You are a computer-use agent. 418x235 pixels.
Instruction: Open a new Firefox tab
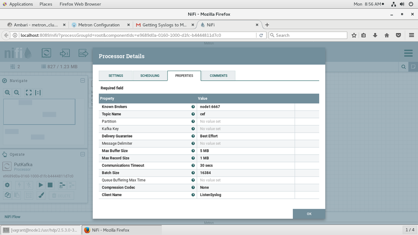267,25
